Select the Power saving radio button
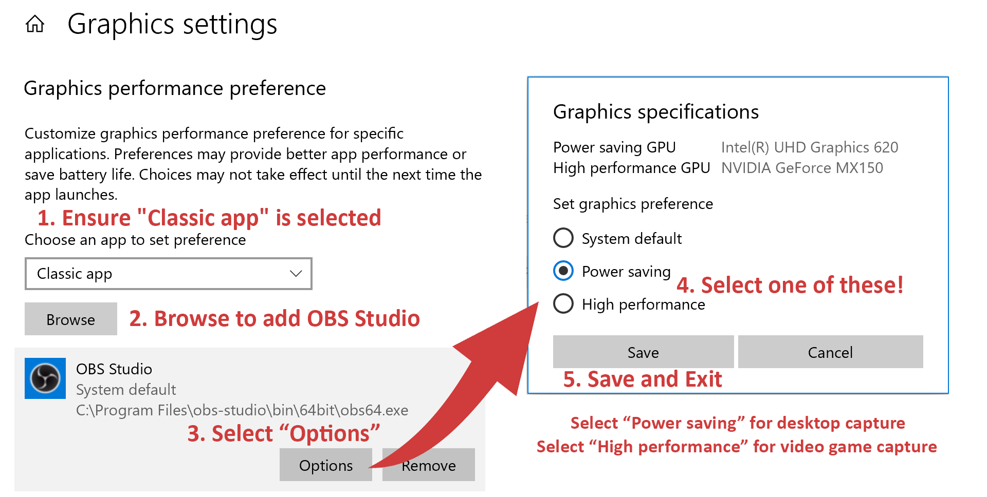The height and width of the screenshot is (497, 987). tap(563, 271)
